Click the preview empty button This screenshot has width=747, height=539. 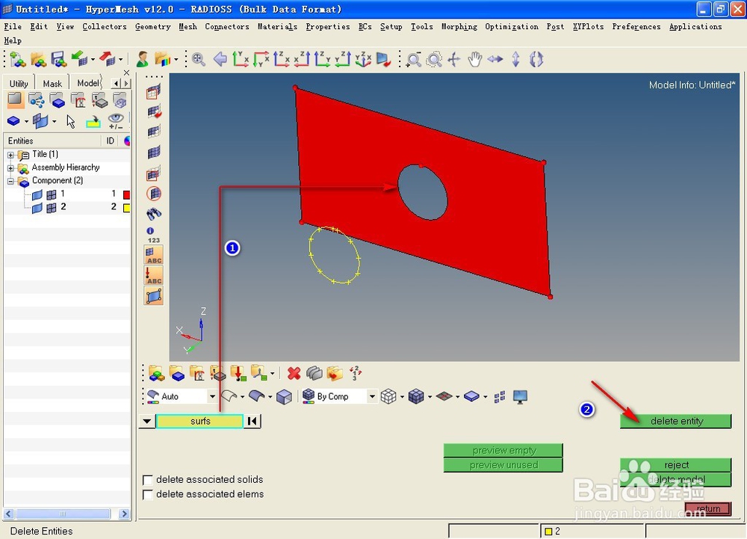coord(503,450)
